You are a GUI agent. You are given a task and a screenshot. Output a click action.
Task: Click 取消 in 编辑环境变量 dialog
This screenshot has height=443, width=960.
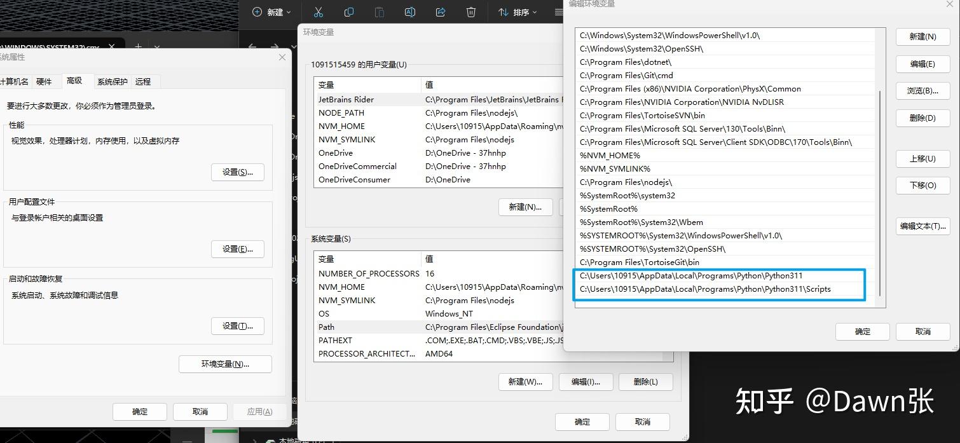923,332
